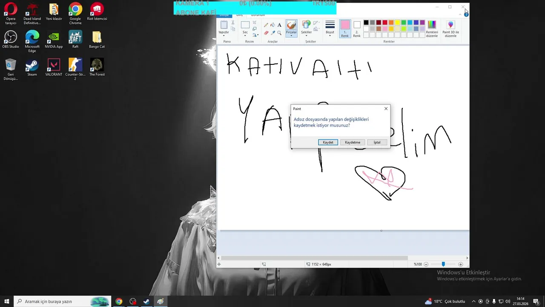Click the Paint icon in the taskbar
Screen dimensions: 545x307
161,301
